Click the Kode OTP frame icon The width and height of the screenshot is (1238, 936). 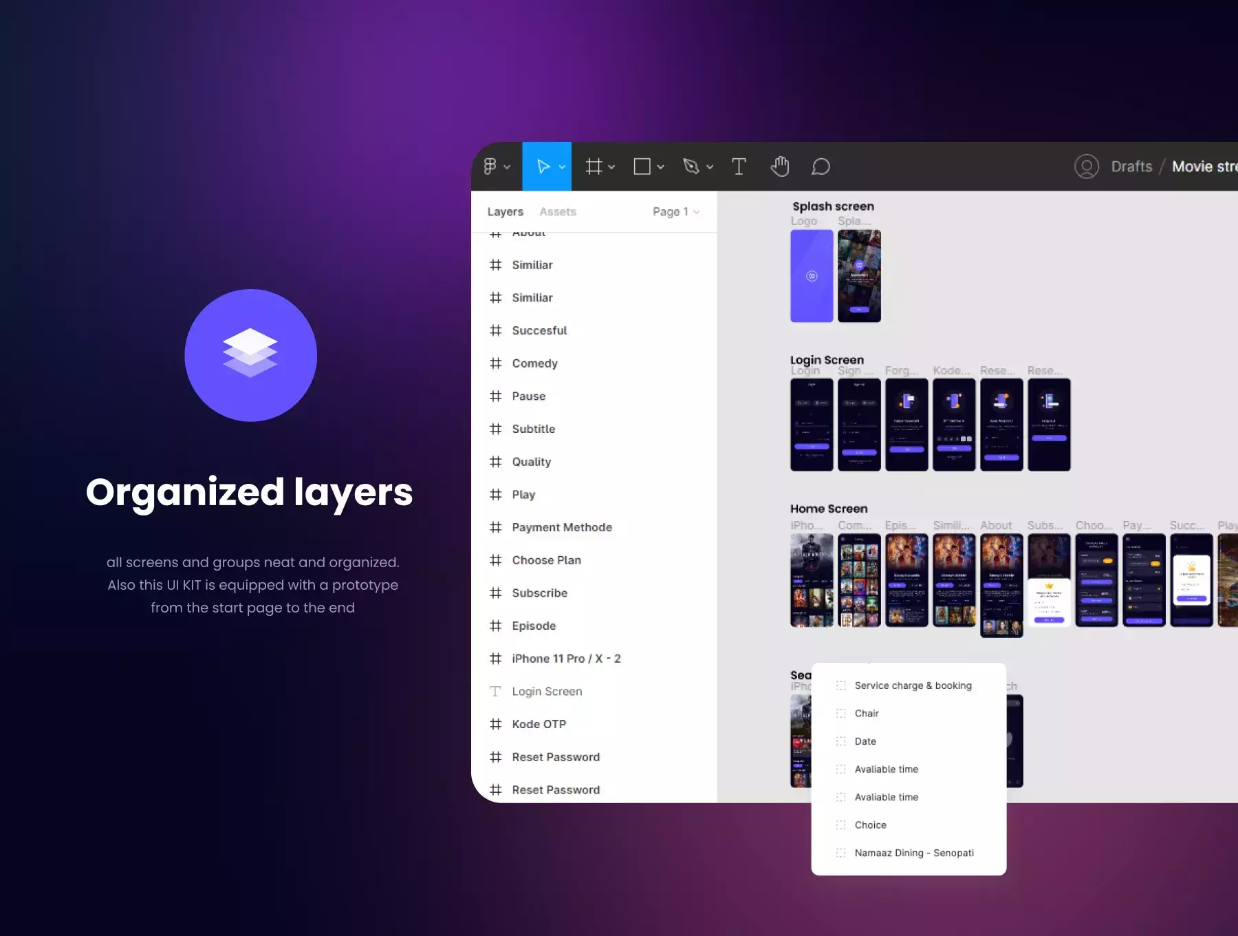pos(495,724)
